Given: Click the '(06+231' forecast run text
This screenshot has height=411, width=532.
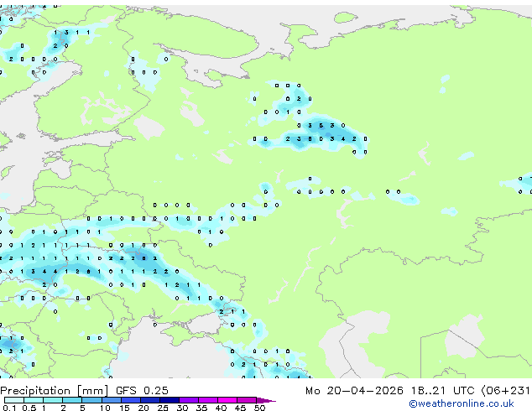Looking at the screenshot, I should 506,391.
